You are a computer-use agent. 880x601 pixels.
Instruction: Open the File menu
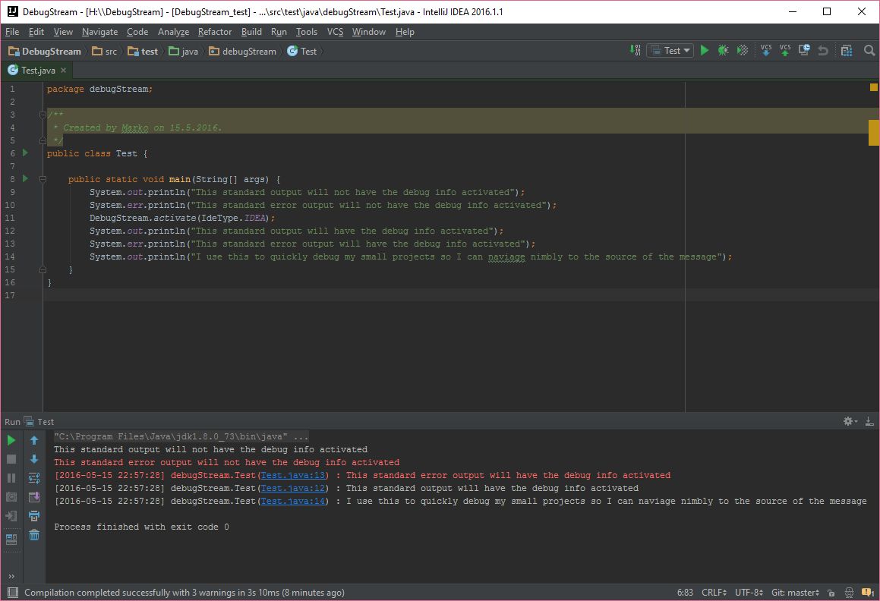tap(12, 32)
